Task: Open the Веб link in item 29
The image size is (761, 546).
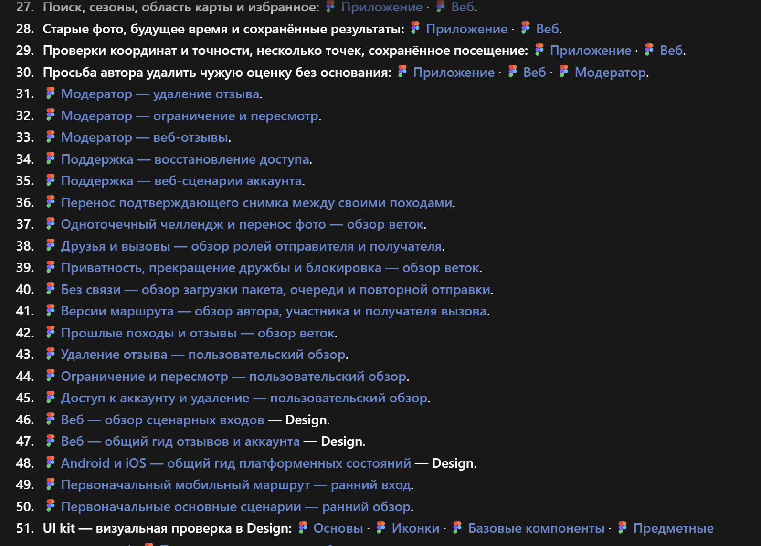Action: click(671, 51)
